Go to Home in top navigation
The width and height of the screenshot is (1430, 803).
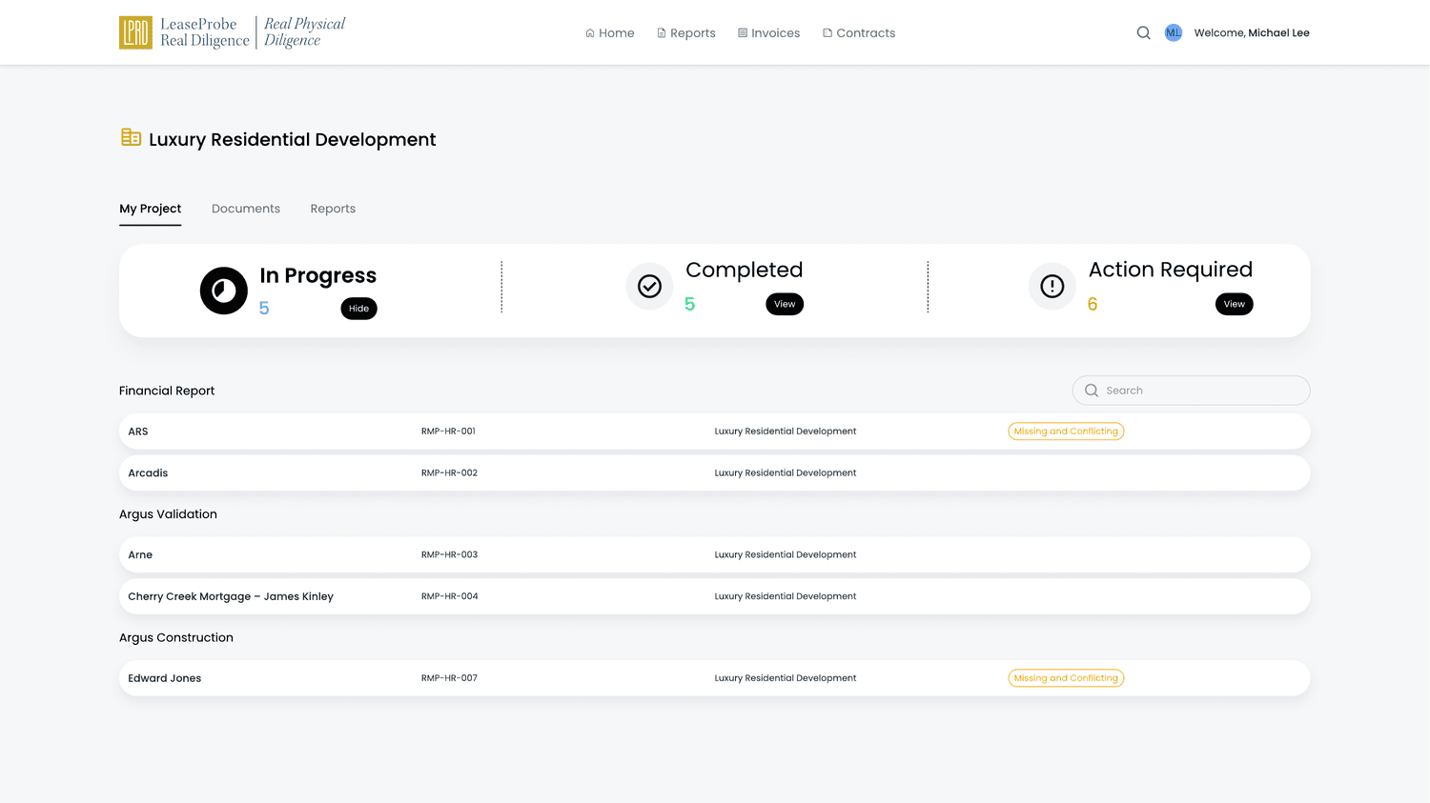click(610, 32)
